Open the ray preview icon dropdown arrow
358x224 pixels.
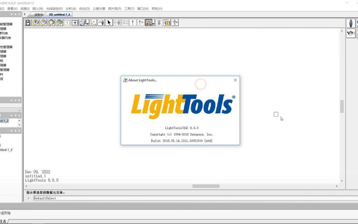tap(153, 24)
